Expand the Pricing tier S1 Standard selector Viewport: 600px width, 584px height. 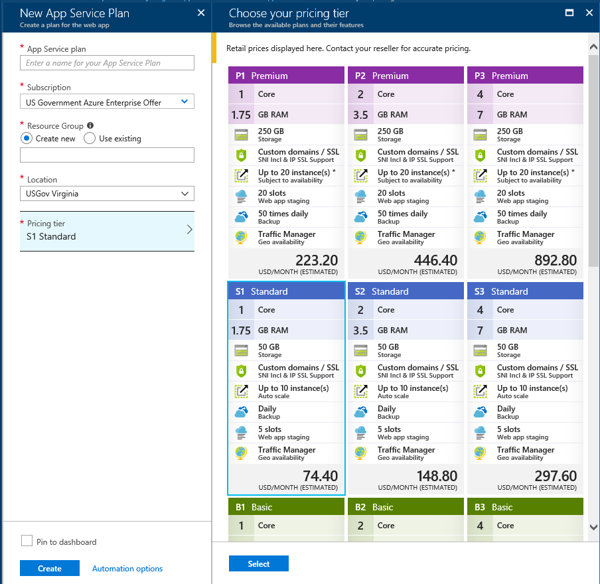pos(107,231)
